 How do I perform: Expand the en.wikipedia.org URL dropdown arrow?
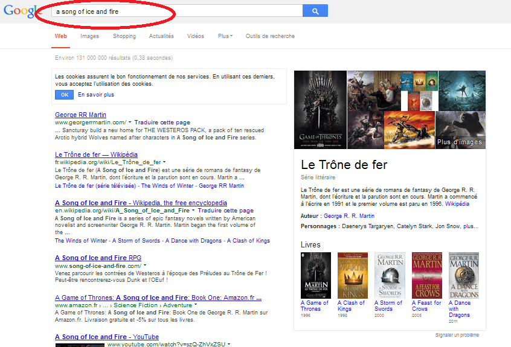tap(193, 211)
